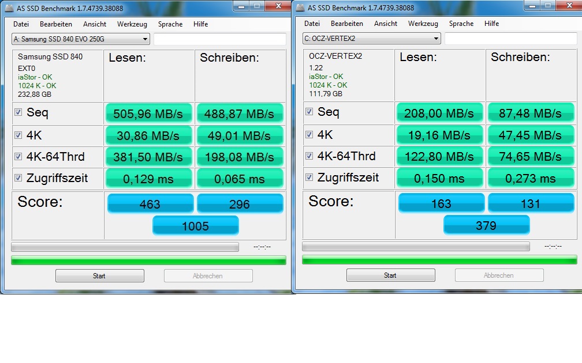Open the C: OCZ-VERTEX2 drive dropdown
The image size is (582, 363).
[x=372, y=38]
